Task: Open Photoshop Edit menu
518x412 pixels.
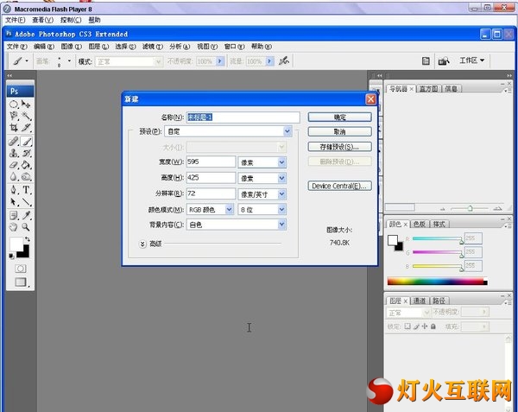Action: tap(44, 47)
